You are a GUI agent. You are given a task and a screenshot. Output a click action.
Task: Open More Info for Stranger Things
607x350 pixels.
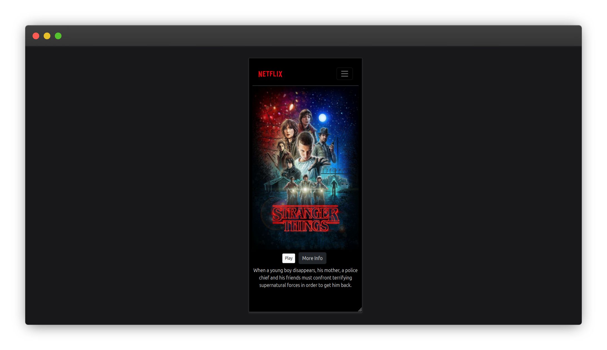(312, 258)
